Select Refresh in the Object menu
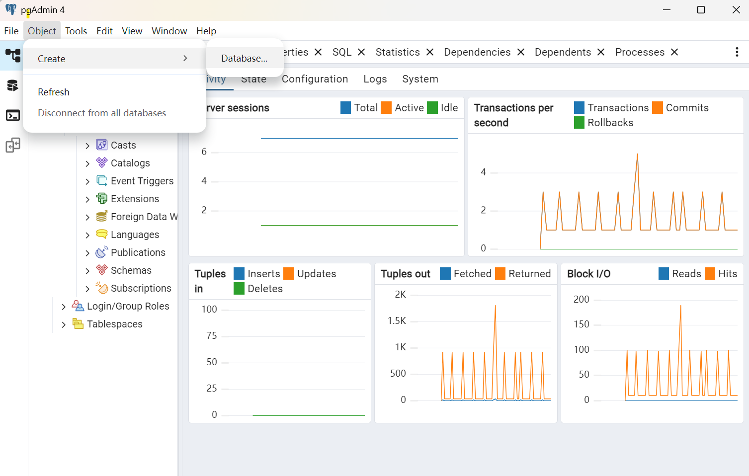749x476 pixels. point(114,92)
